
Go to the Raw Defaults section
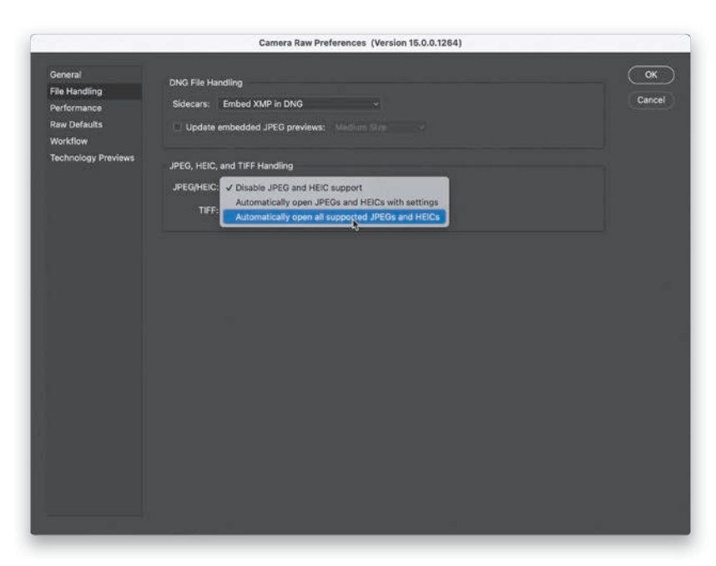coord(76,124)
